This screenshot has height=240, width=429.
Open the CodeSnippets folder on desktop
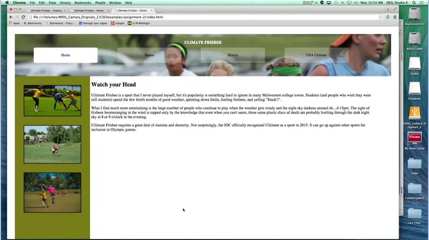(x=414, y=190)
